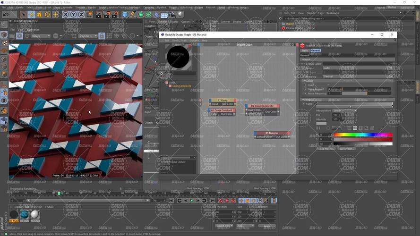The width and height of the screenshot is (420, 236).
Task: Click the lock icon in Redshift RenderView
Action: (x=102, y=36)
